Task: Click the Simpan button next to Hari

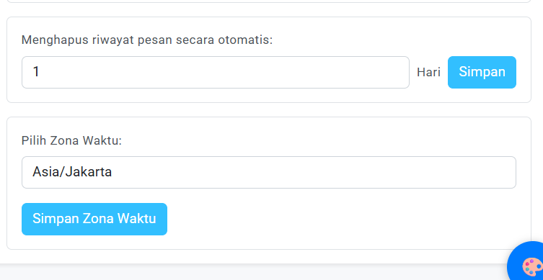Action: [x=482, y=72]
